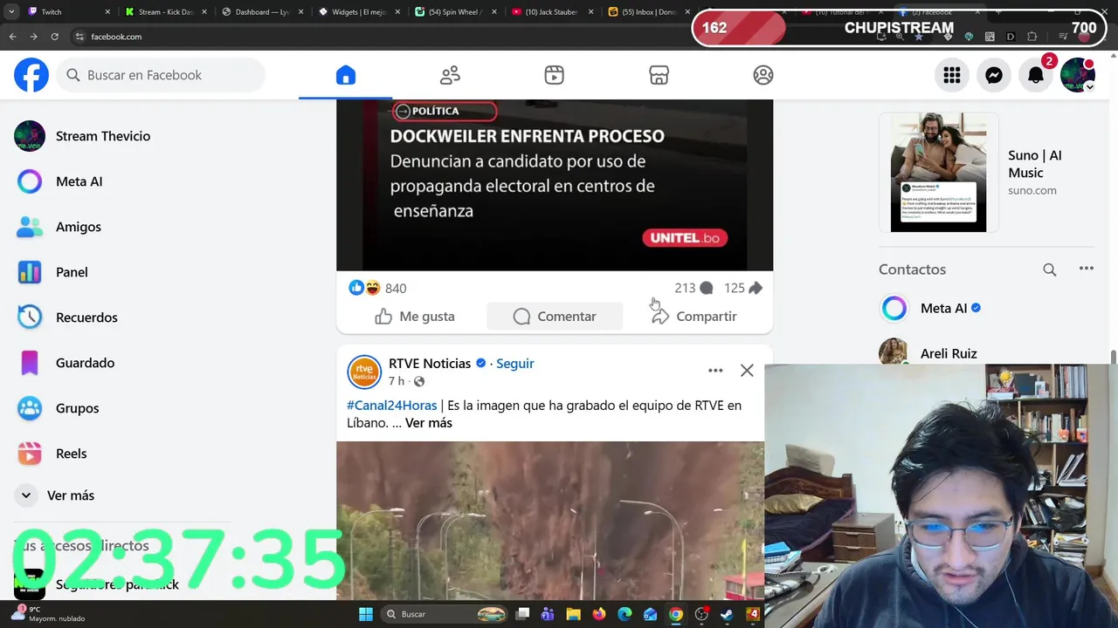Open Microsoft Edge from the taskbar
Image resolution: width=1118 pixels, height=628 pixels.
point(625,614)
